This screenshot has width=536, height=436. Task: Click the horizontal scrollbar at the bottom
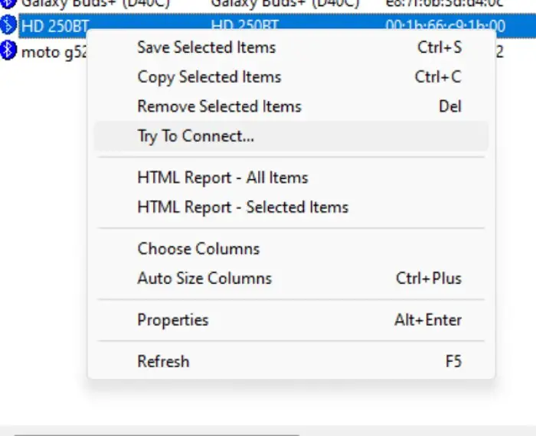pyautogui.click(x=156, y=434)
